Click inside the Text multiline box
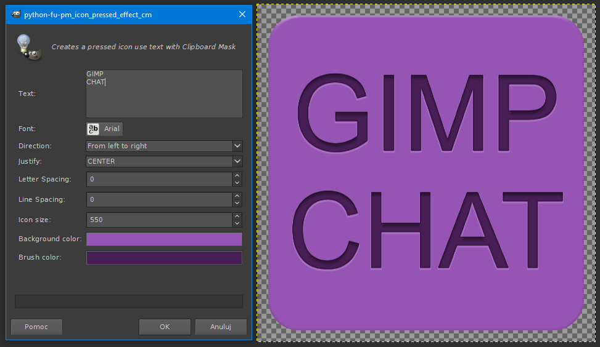The width and height of the screenshot is (600, 347). (x=164, y=94)
